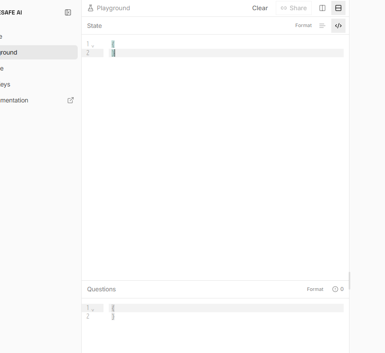Click the vertical scrollbar beside State panel
This screenshot has width=385, height=353.
[x=349, y=281]
